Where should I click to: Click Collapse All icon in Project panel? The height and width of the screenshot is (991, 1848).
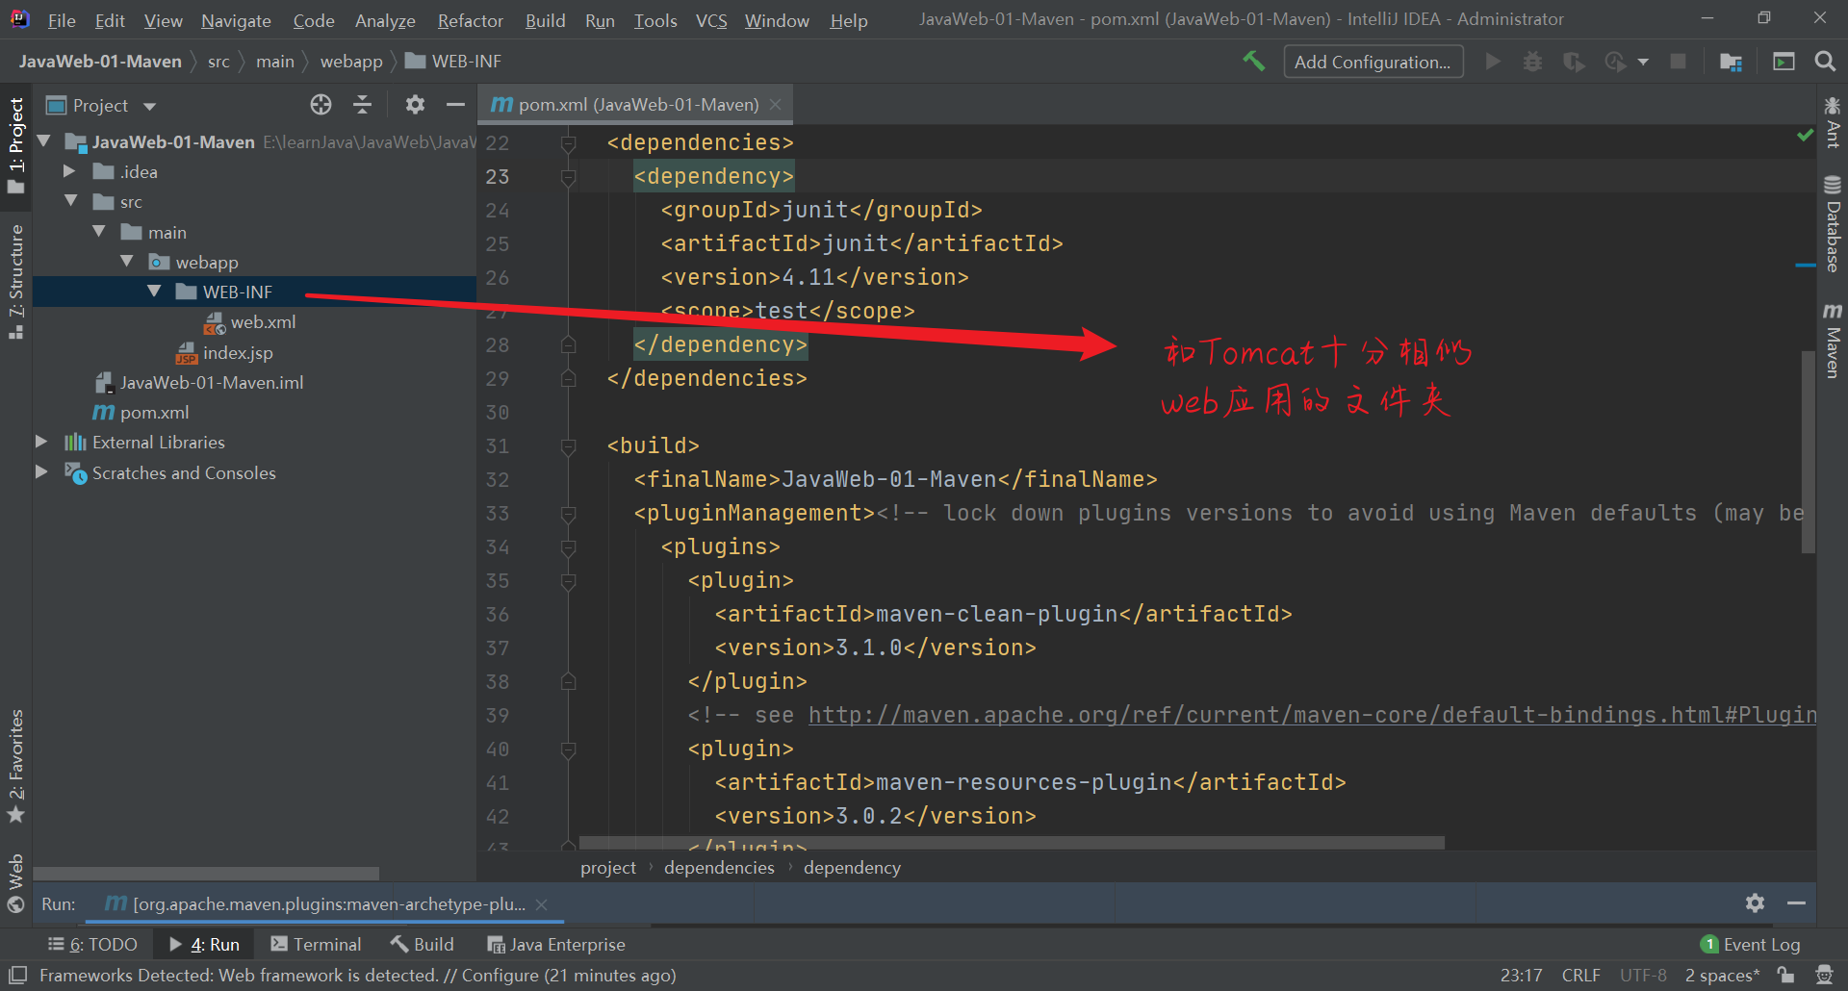click(362, 104)
